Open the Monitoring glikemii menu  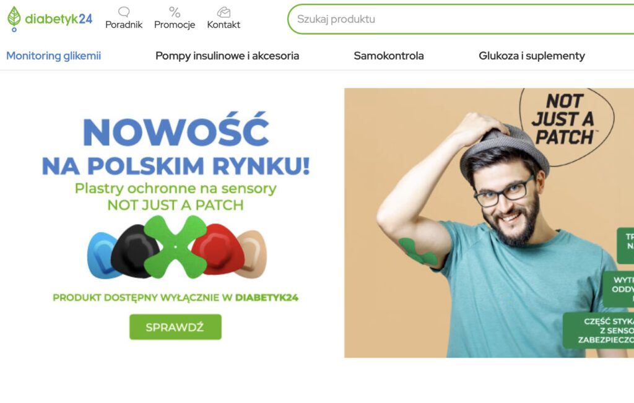click(x=53, y=56)
